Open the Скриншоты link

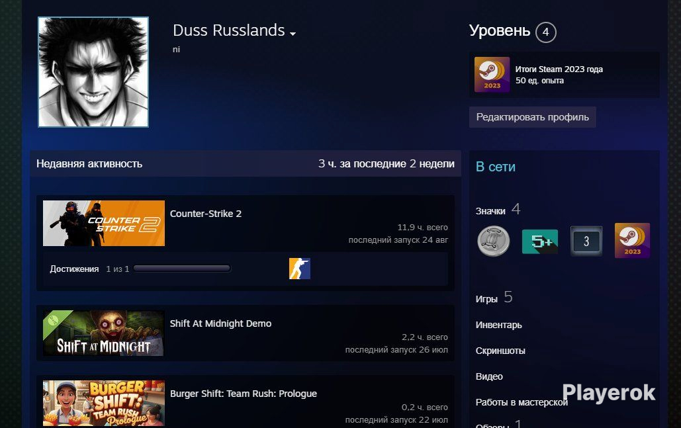500,351
